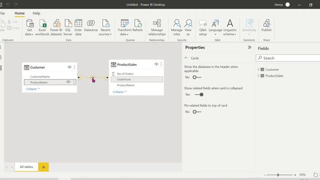Click the Customer table card header
The image size is (320, 180).
tap(49, 67)
